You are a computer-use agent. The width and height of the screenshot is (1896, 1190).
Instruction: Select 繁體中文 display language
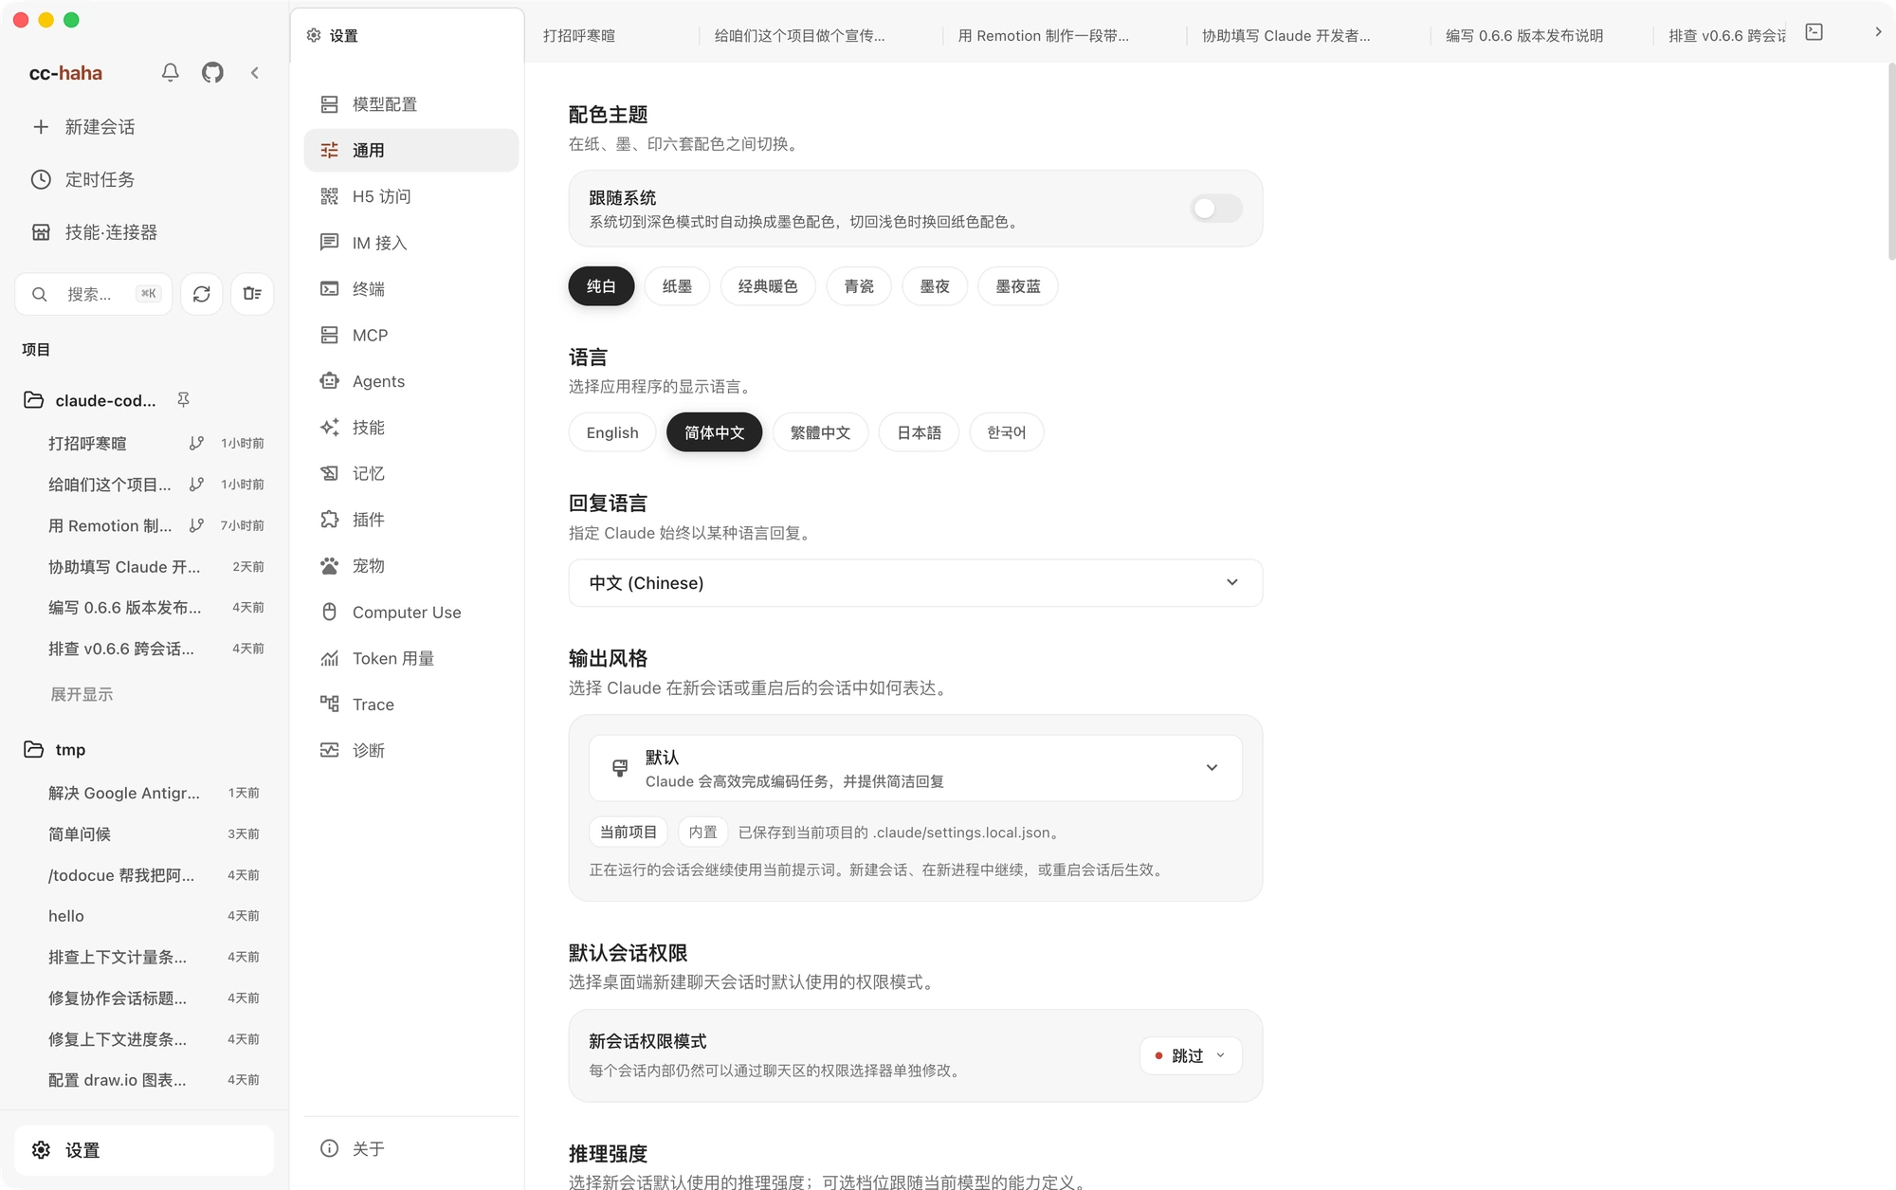(820, 432)
